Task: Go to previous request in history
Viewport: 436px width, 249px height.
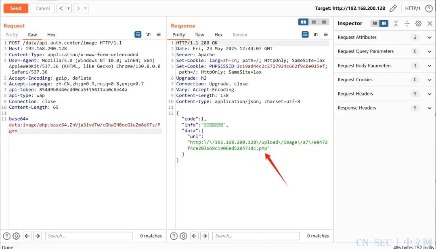Action: coord(61,8)
